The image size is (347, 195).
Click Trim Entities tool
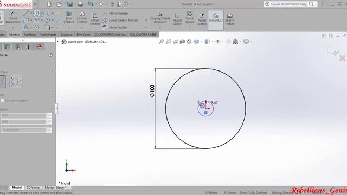tap(69, 17)
